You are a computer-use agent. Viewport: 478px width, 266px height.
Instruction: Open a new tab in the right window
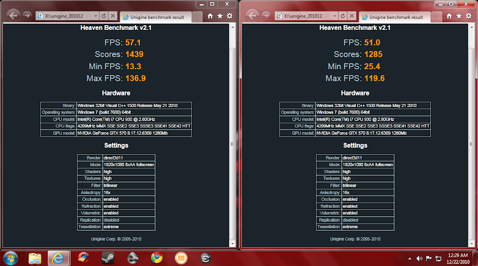click(436, 17)
